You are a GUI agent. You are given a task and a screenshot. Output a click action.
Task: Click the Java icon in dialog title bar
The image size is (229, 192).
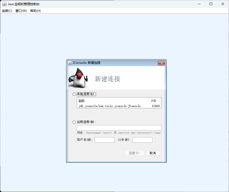coord(70,63)
